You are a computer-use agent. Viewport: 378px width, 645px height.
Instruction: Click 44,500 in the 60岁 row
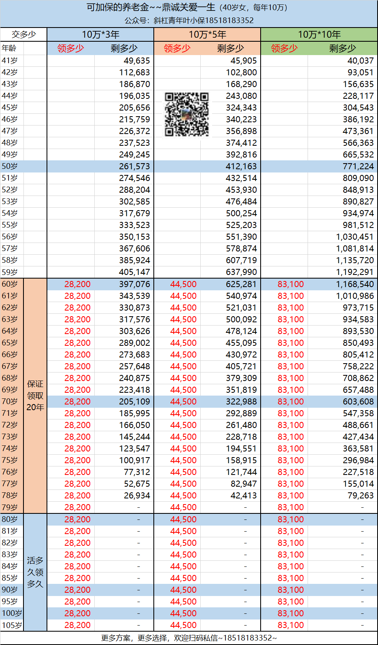(183, 284)
